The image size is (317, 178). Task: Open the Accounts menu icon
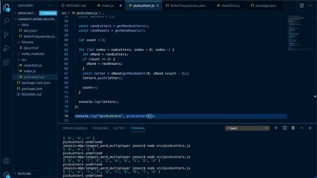pyautogui.click(x=6, y=161)
